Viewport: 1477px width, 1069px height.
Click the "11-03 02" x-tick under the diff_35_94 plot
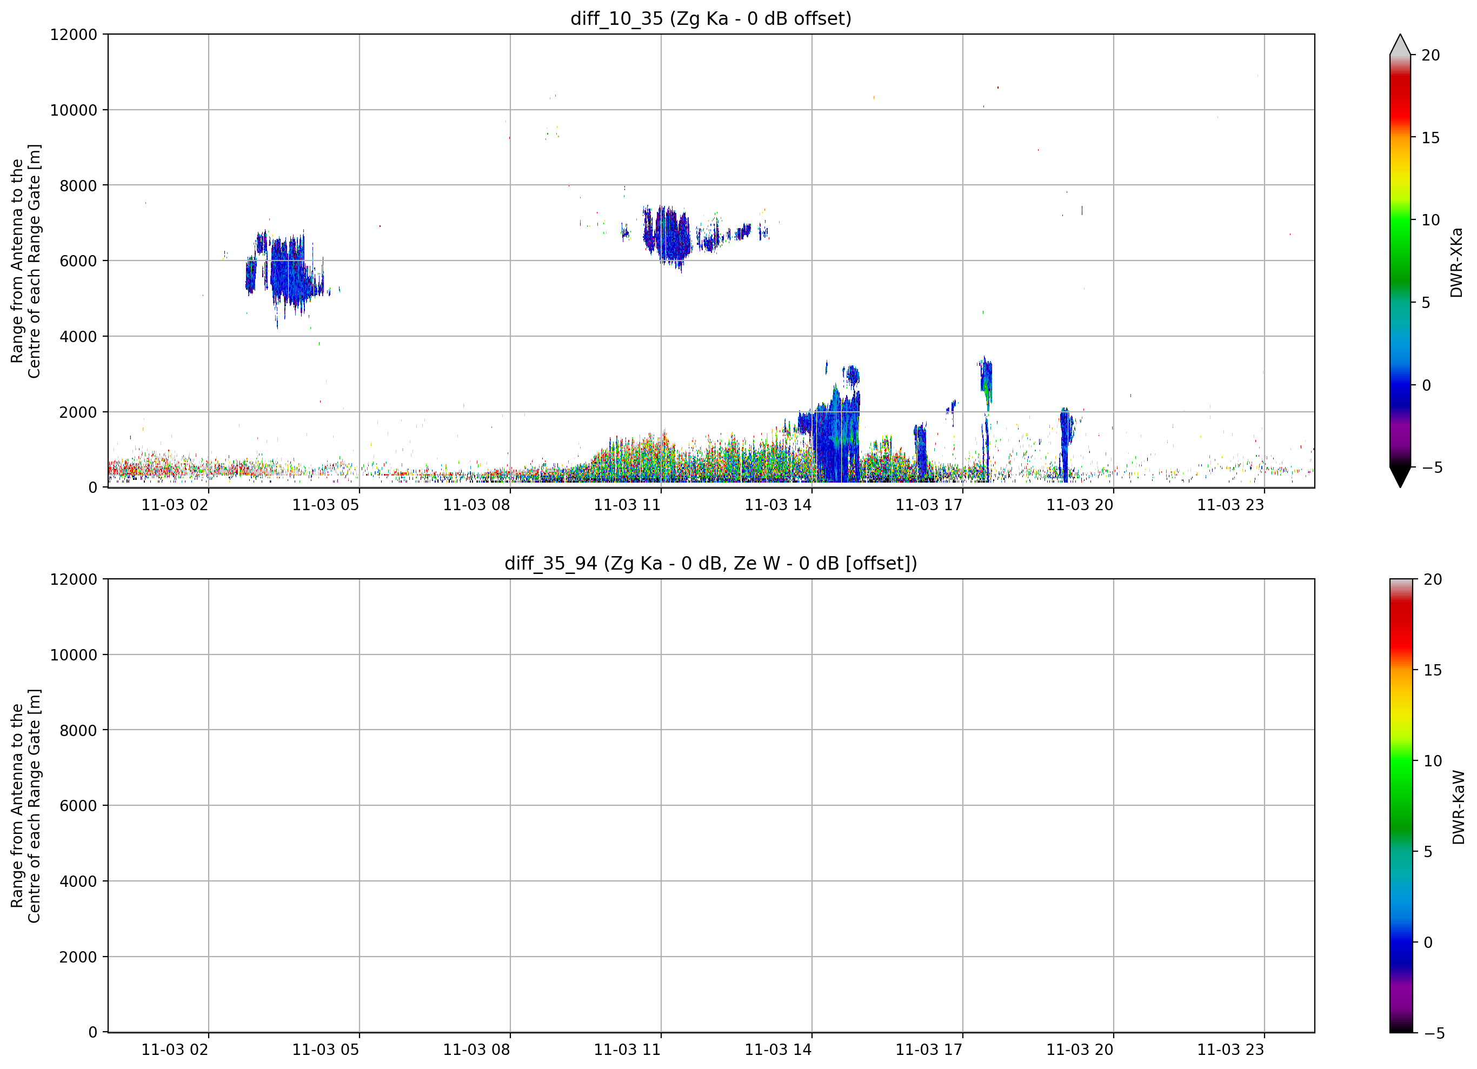pos(175,1050)
